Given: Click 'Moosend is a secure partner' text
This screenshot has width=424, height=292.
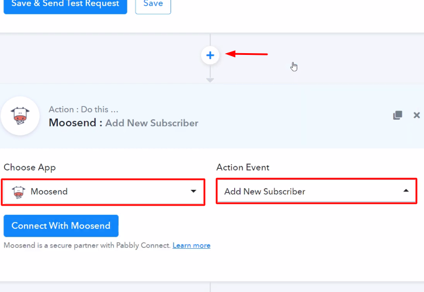Looking at the screenshot, I should point(87,245).
